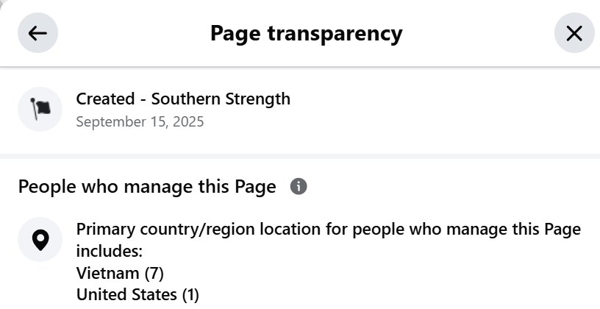This screenshot has height=309, width=600.
Task: Select the 'Southern Strength' page name
Action: (x=221, y=99)
